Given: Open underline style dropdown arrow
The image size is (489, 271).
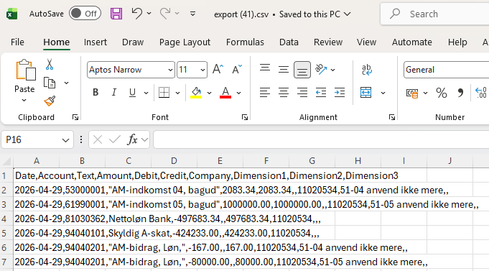Looking at the screenshot, I should (146, 93).
